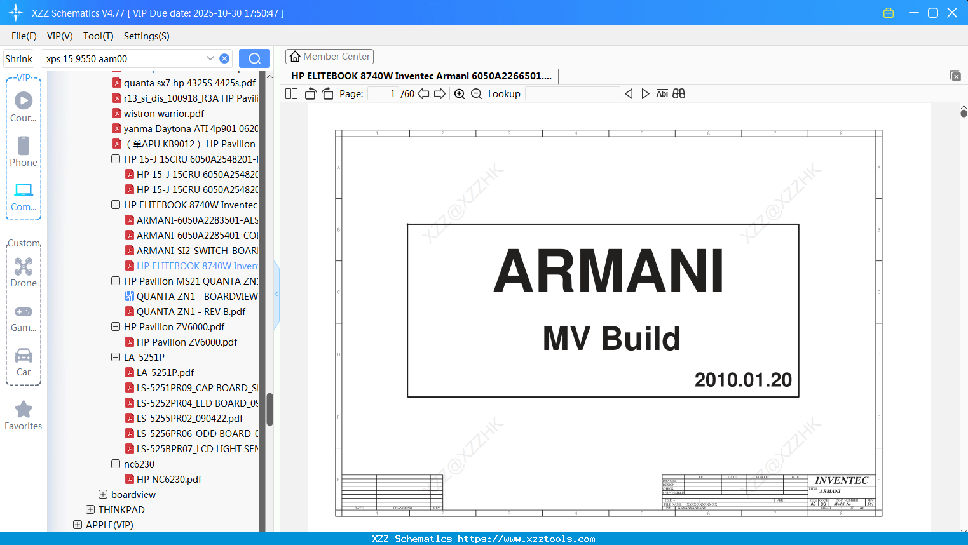The height and width of the screenshot is (545, 968).
Task: Collapse HP Pavilion MS21 QUANTA folder
Action: coord(116,281)
